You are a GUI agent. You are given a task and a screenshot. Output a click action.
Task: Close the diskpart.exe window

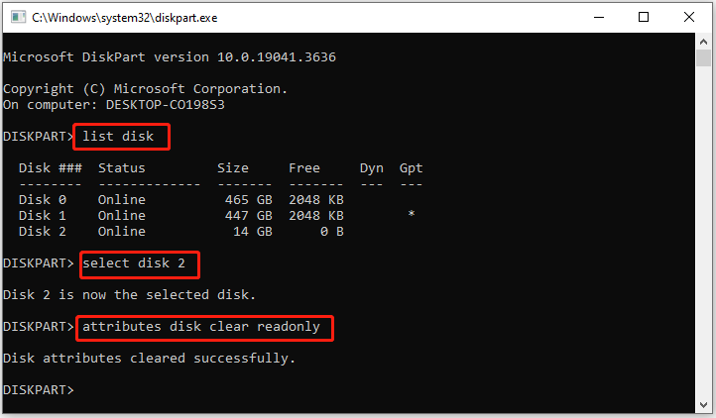690,17
